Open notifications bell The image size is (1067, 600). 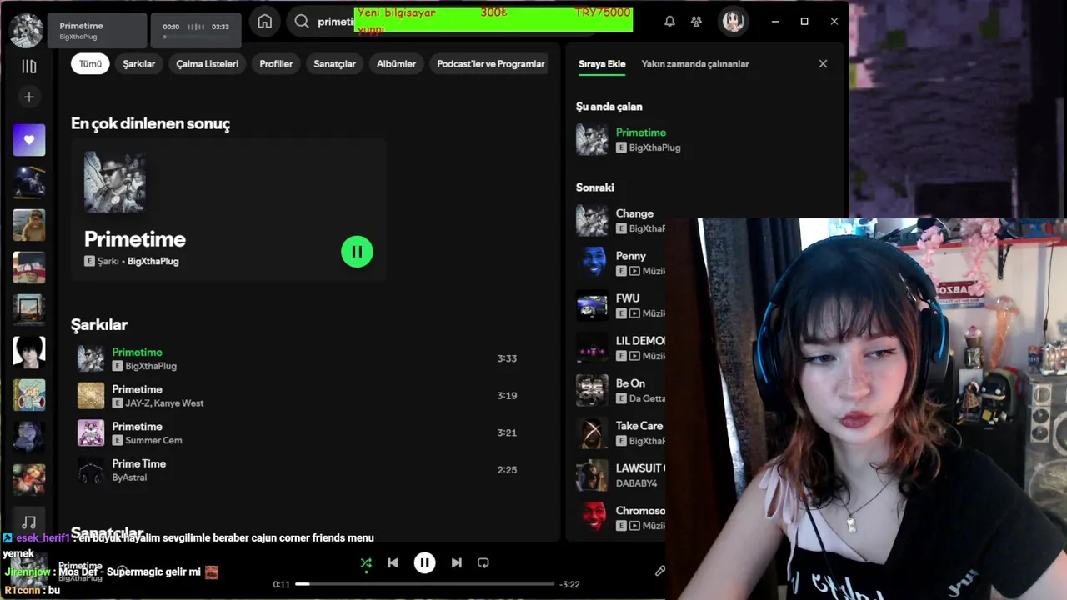tap(669, 22)
